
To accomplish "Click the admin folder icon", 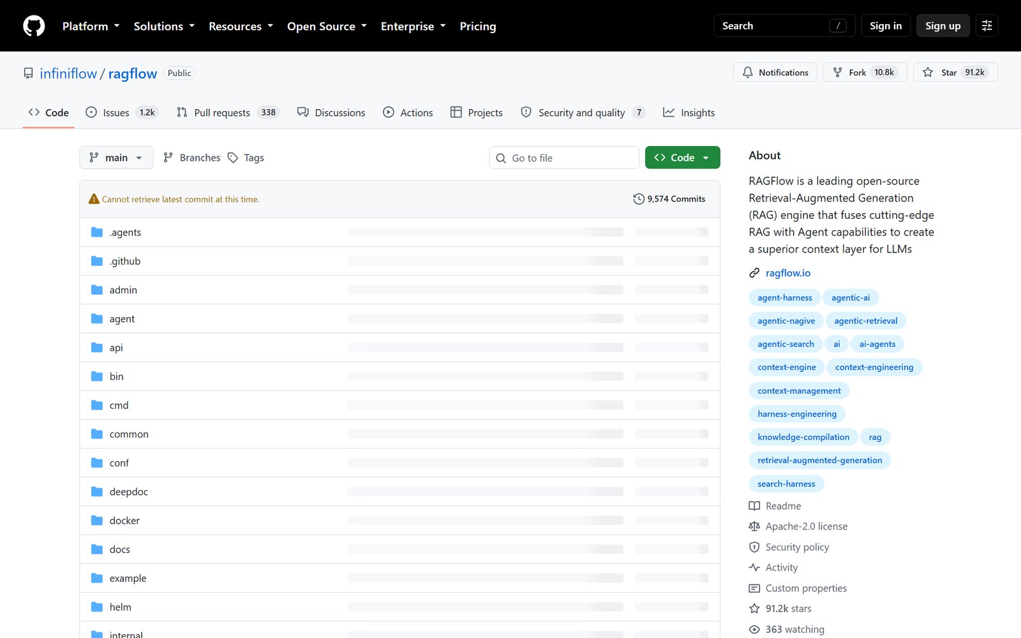I will [x=97, y=290].
